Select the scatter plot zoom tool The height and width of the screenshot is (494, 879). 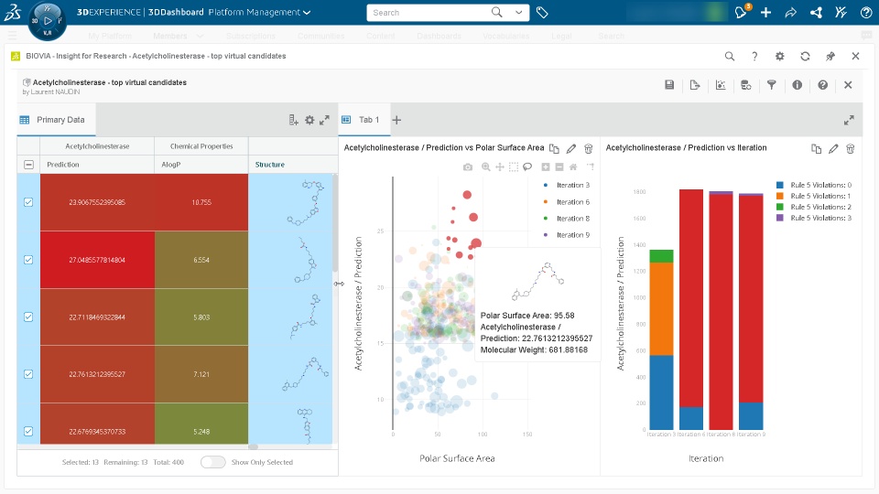point(486,166)
